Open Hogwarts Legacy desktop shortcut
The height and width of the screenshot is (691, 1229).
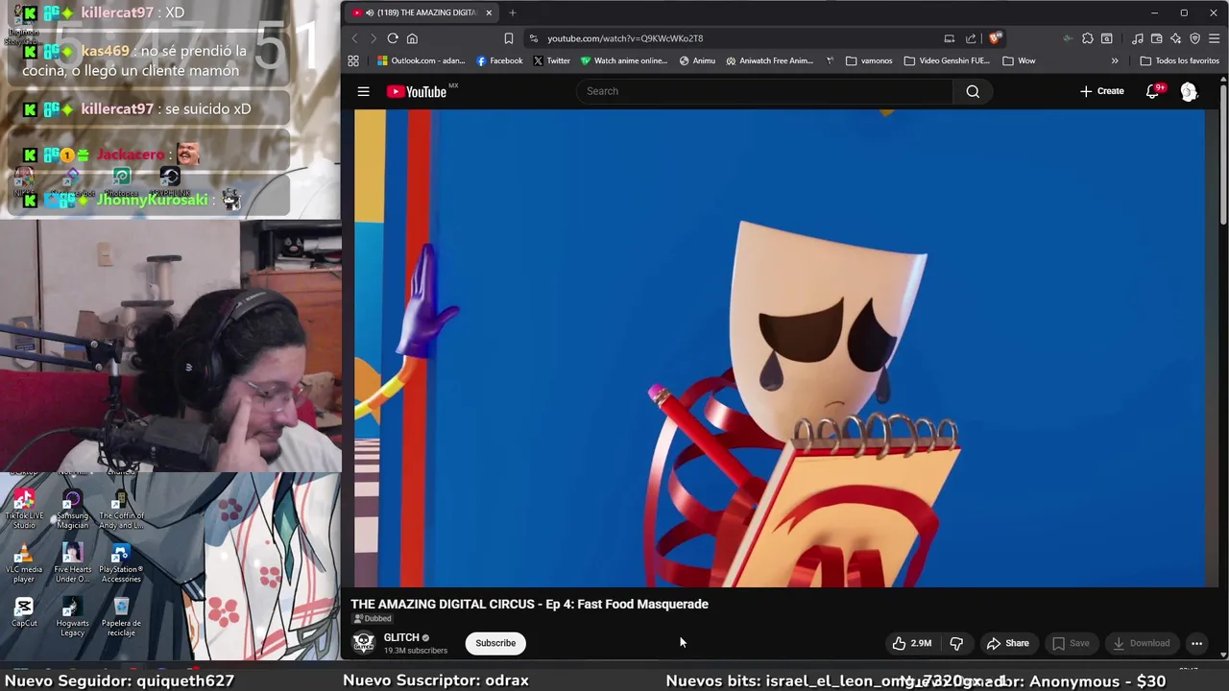tap(72, 617)
